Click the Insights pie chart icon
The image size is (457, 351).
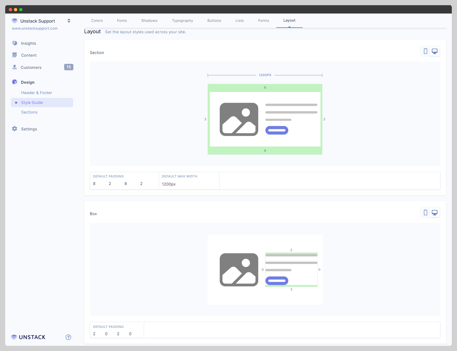tap(15, 43)
